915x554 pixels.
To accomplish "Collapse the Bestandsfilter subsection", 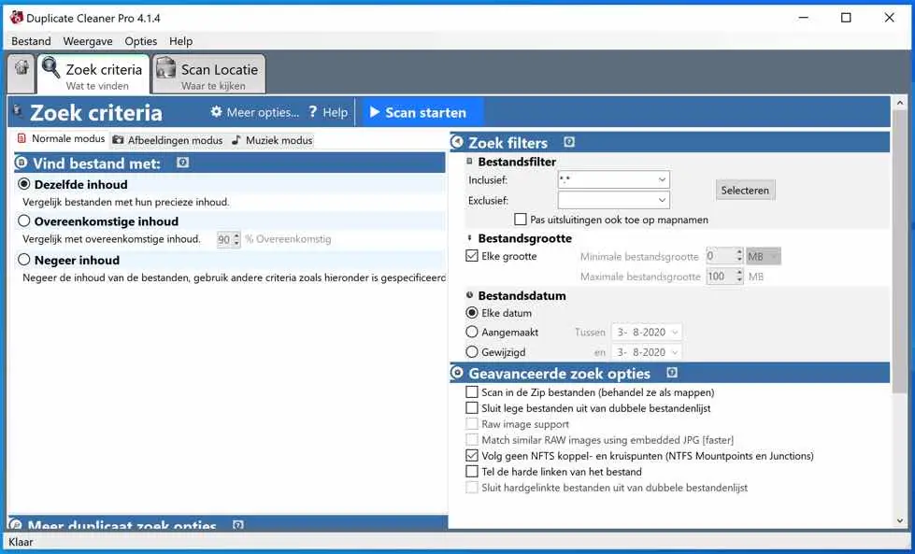I will [x=470, y=162].
